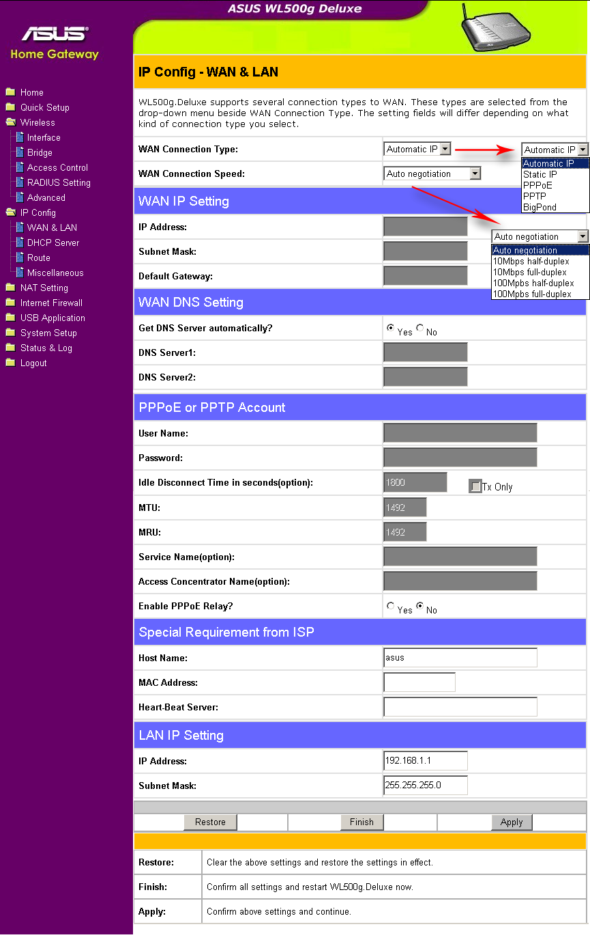The image size is (590, 944).
Task: Open NAT Setting menu in sidebar
Action: (44, 288)
